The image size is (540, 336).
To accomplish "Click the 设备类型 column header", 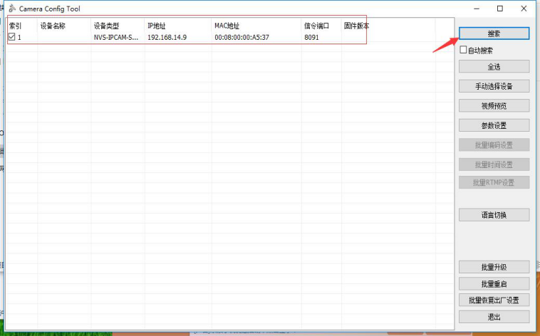I will tap(106, 26).
